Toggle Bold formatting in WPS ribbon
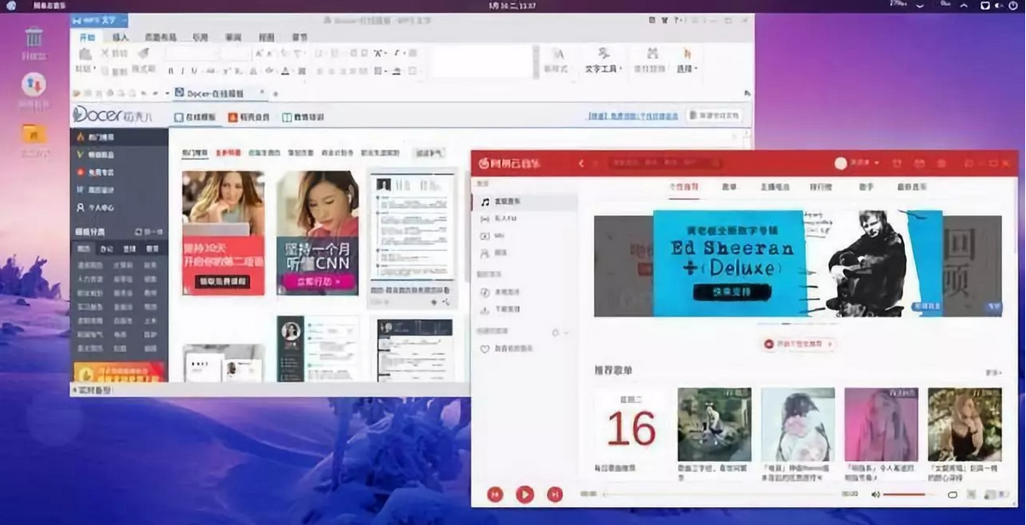Image resolution: width=1026 pixels, height=525 pixels. coord(171,71)
